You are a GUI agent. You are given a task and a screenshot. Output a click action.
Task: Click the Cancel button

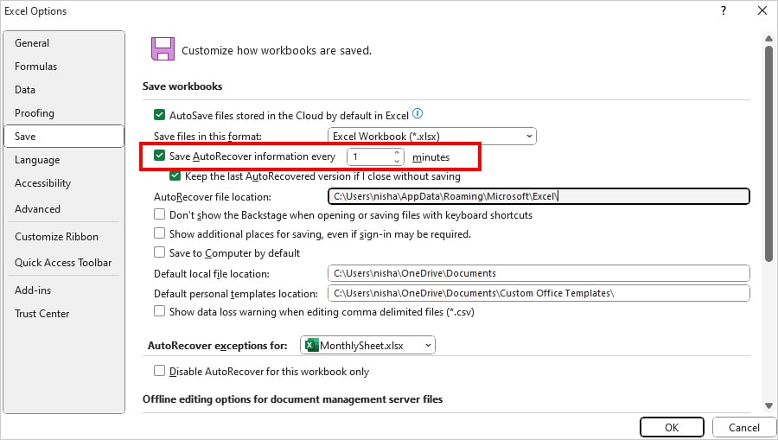tap(743, 428)
